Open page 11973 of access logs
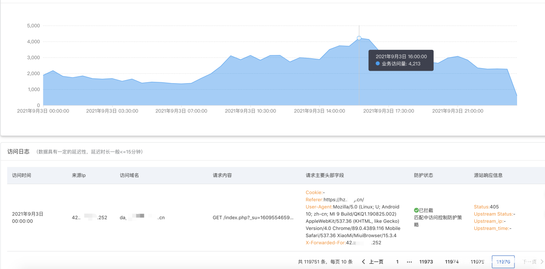This screenshot has width=545, height=269. 426,262
